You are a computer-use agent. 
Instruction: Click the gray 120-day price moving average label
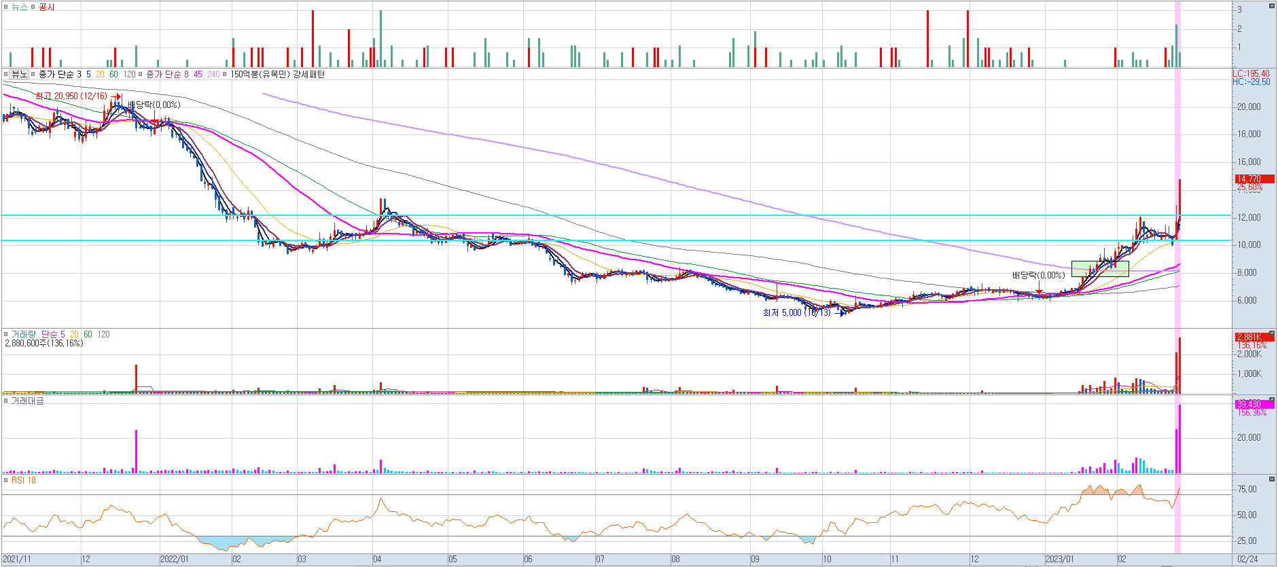[129, 74]
